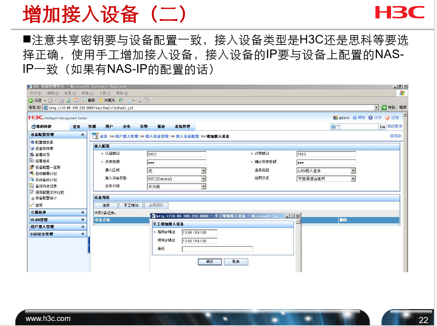Screen dimensions: 437x326
Task: Open the 首页 navigation tab
Action: (x=77, y=127)
